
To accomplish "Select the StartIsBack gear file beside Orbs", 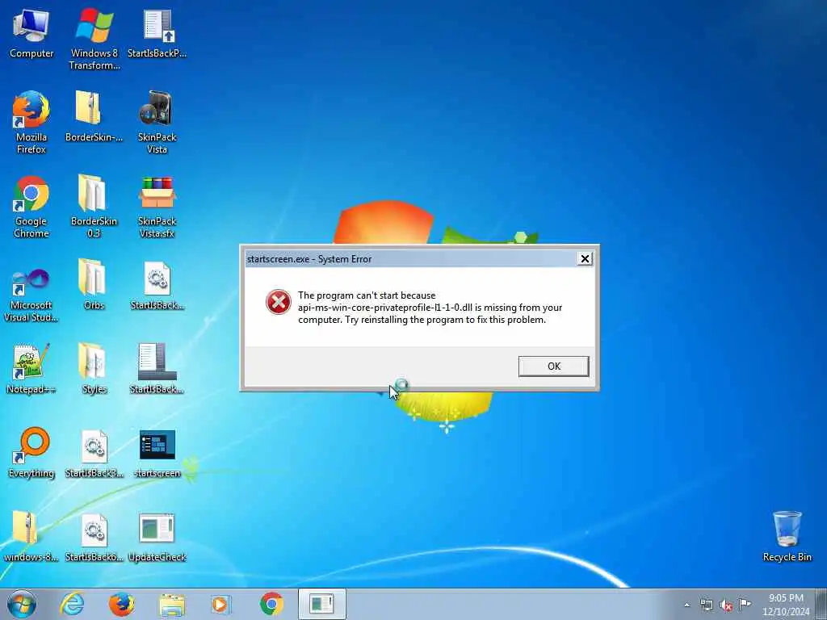I will point(157,285).
